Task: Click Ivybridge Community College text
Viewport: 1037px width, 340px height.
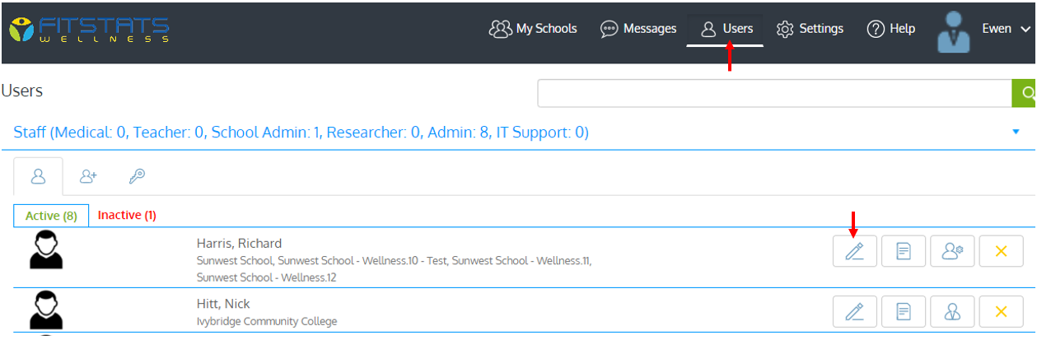Action: pyautogui.click(x=267, y=321)
